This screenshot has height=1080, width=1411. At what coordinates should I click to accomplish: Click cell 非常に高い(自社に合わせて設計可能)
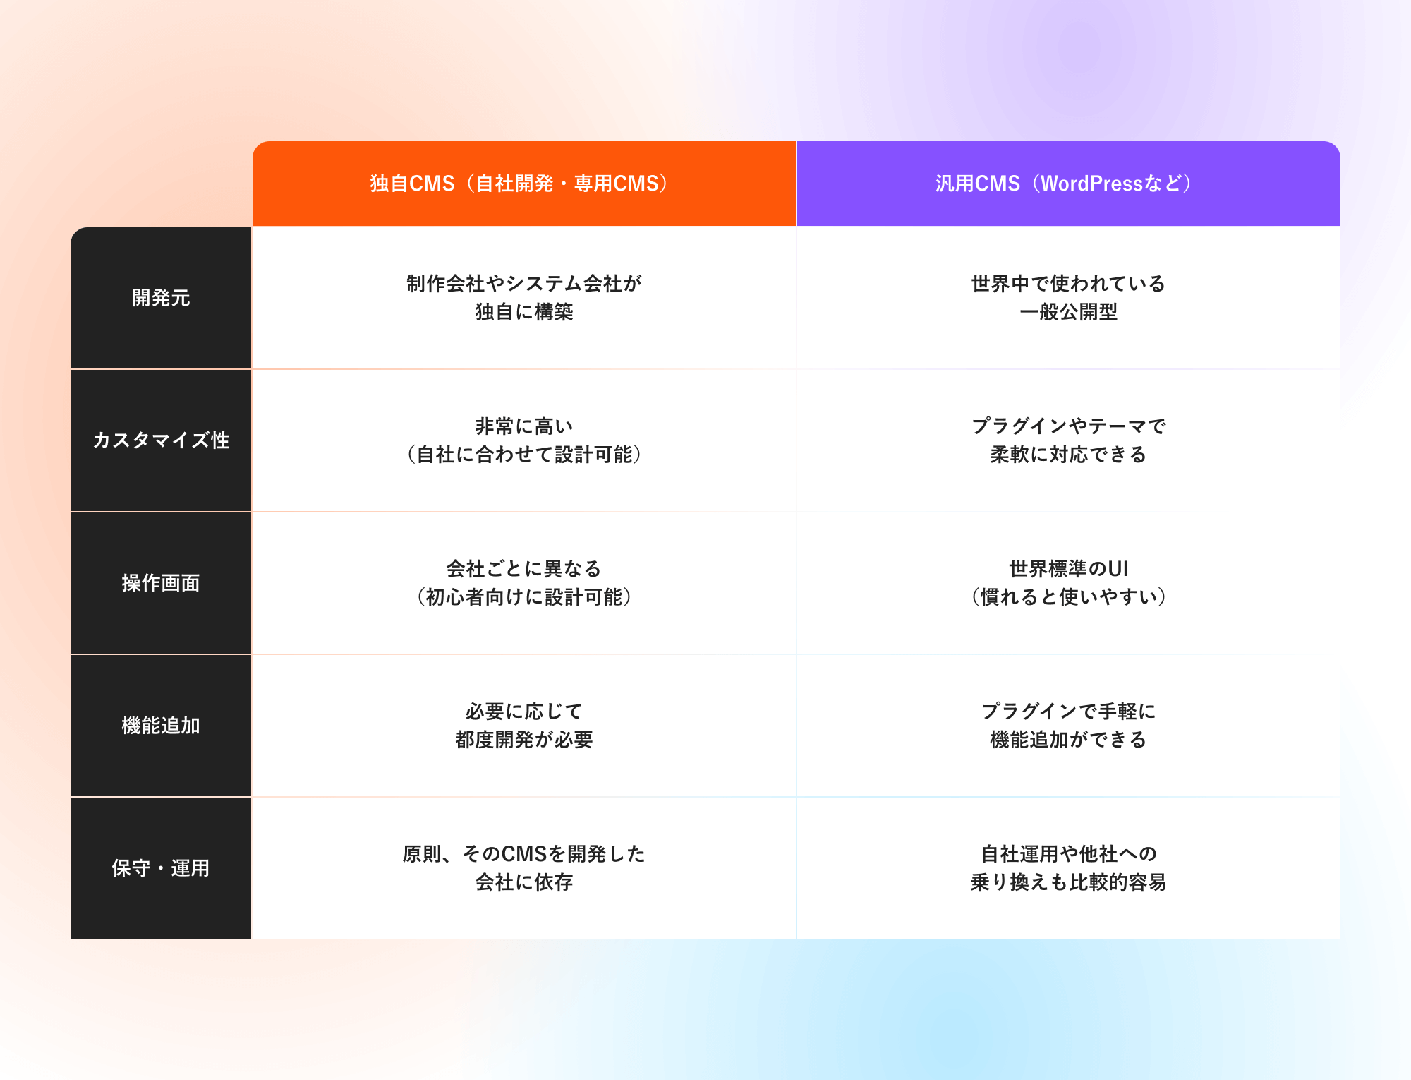(x=524, y=440)
